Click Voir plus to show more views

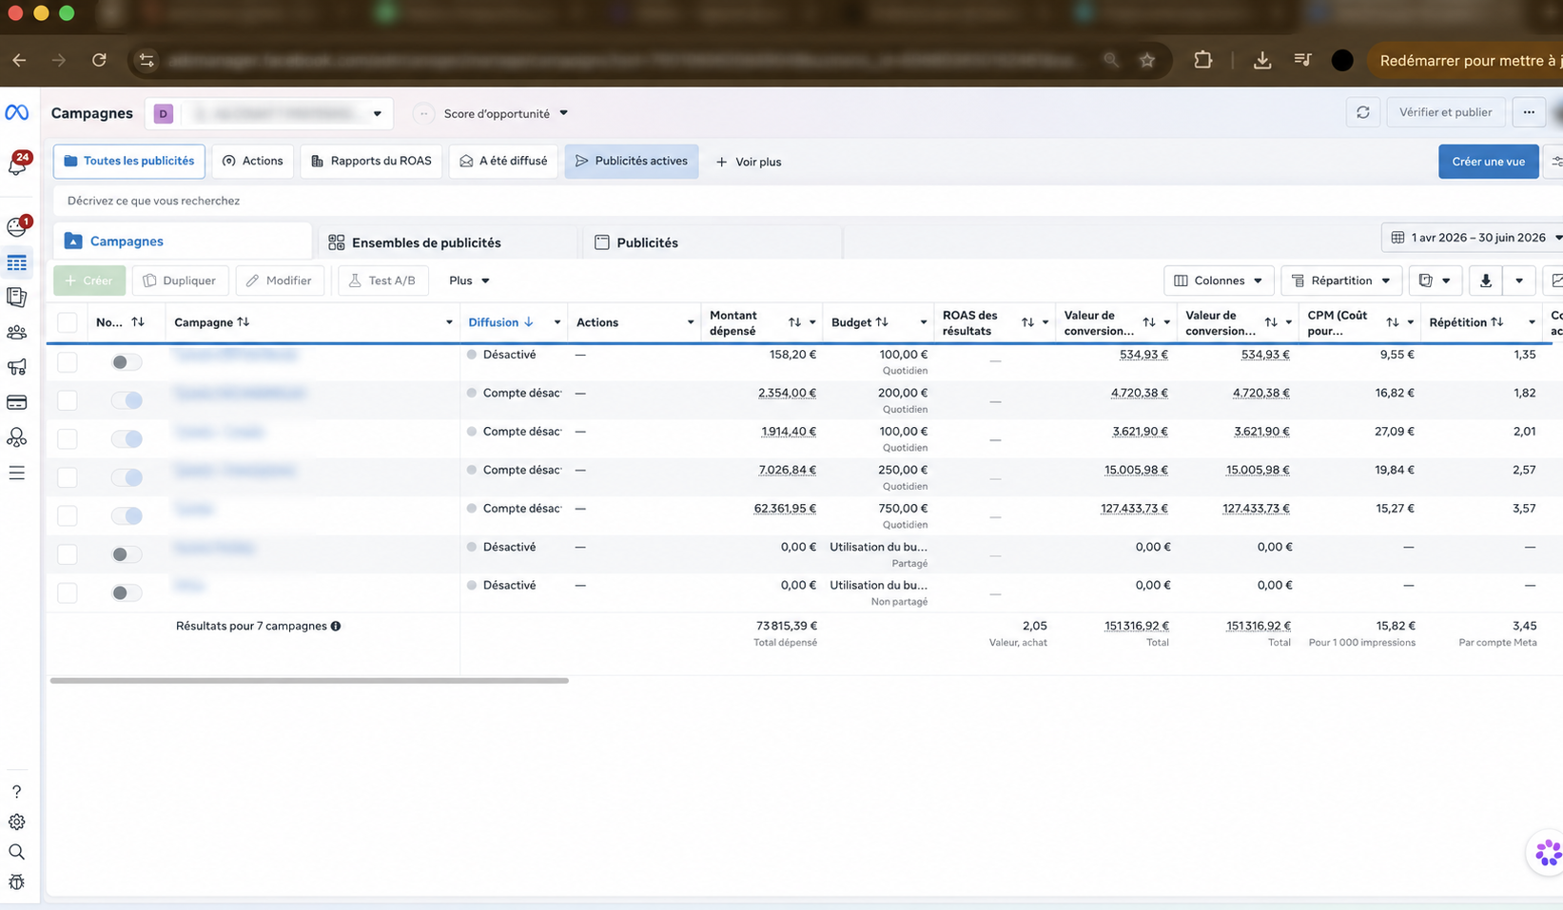tap(749, 162)
